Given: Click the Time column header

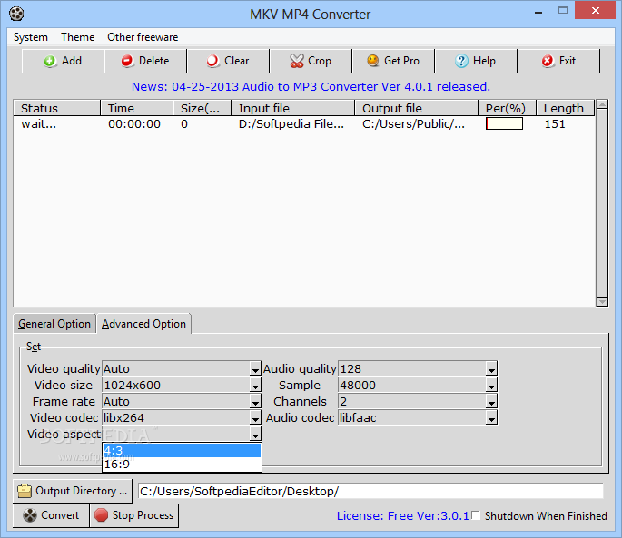Looking at the screenshot, I should (x=136, y=108).
